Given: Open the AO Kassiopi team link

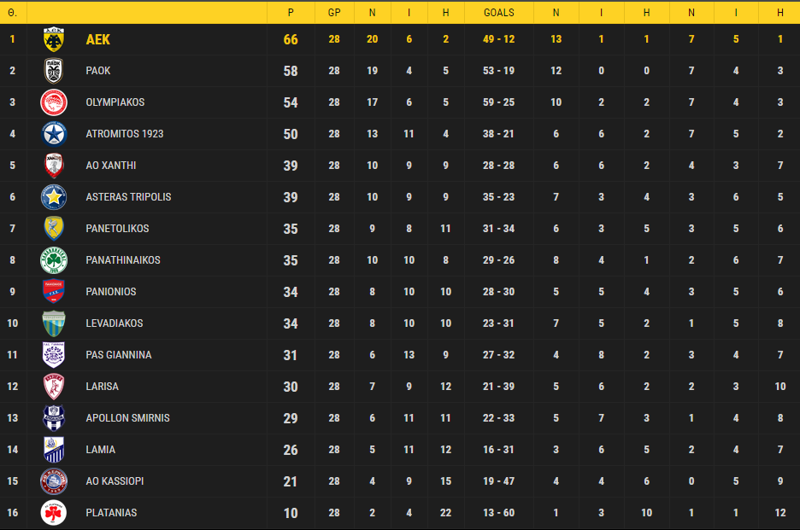Looking at the screenshot, I should coord(115,481).
